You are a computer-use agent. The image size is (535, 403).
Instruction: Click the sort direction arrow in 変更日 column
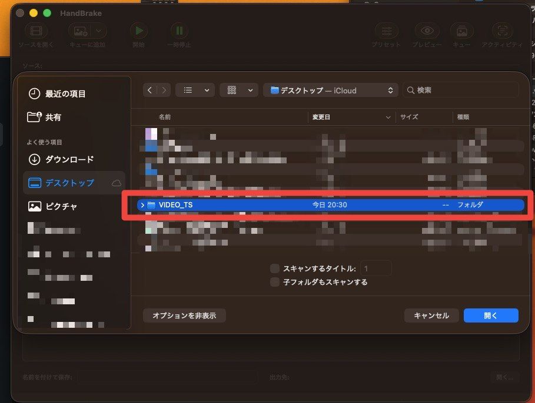pos(388,117)
